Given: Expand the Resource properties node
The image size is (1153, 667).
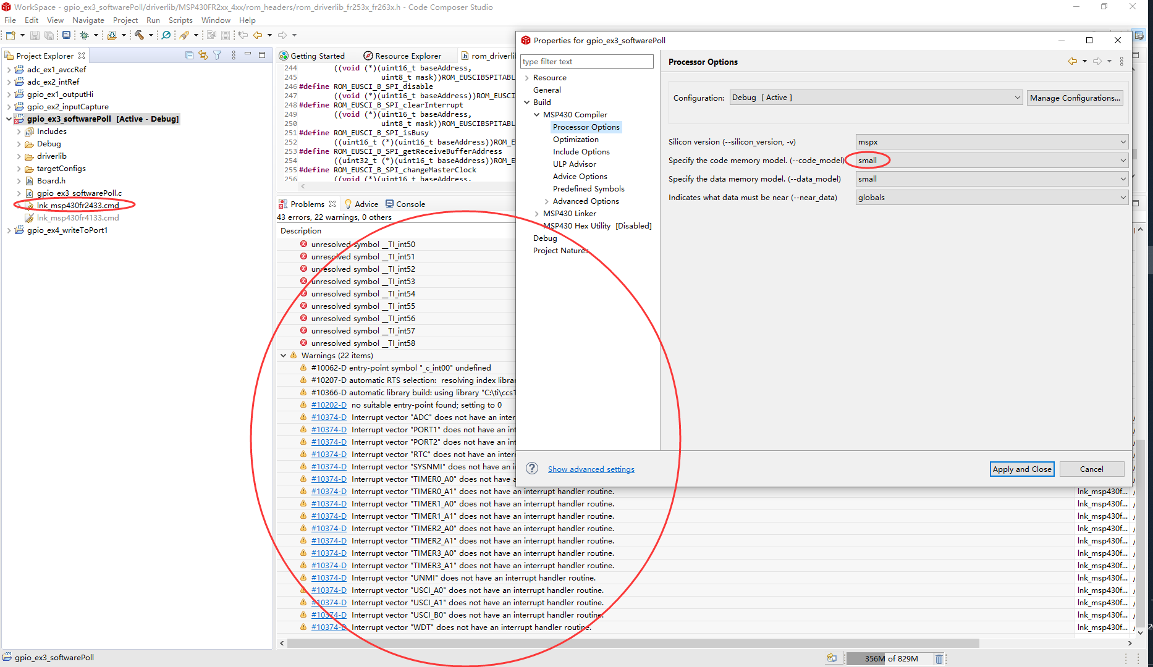Looking at the screenshot, I should click(x=526, y=78).
